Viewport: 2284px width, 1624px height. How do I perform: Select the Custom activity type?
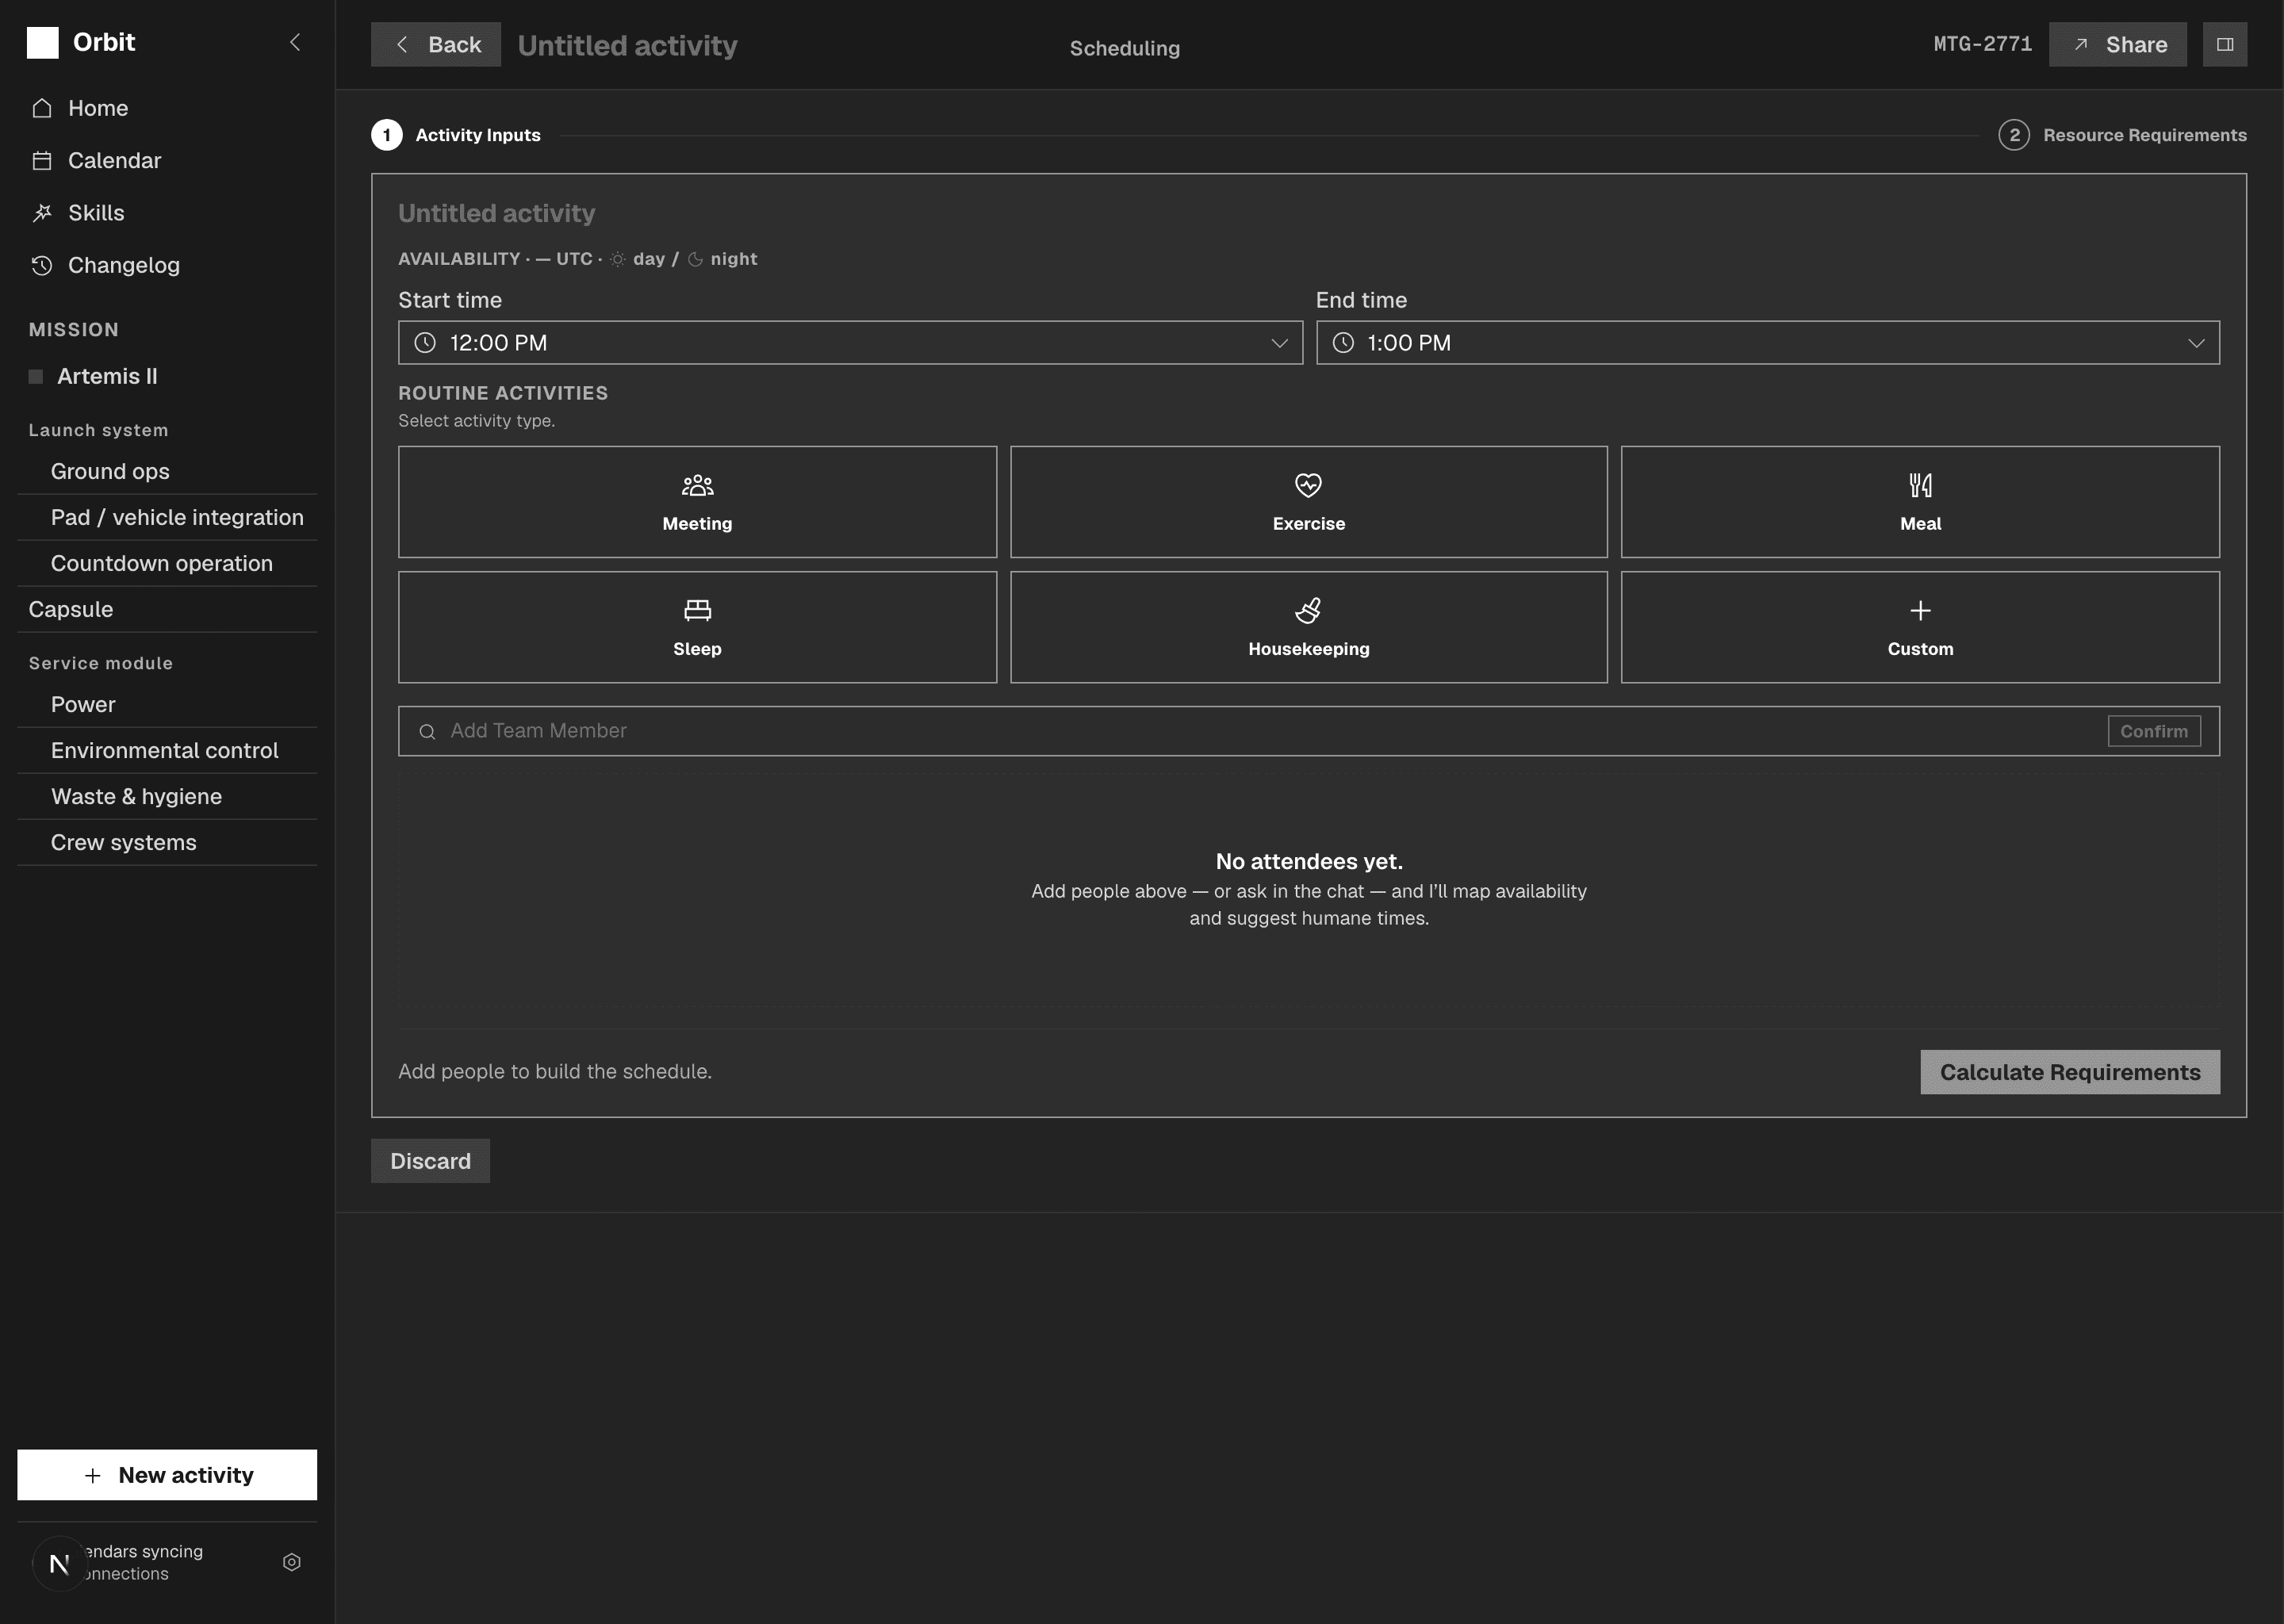1920,627
